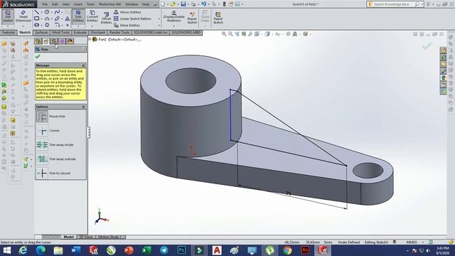
Task: Open the File menu
Action: click(x=45, y=4)
